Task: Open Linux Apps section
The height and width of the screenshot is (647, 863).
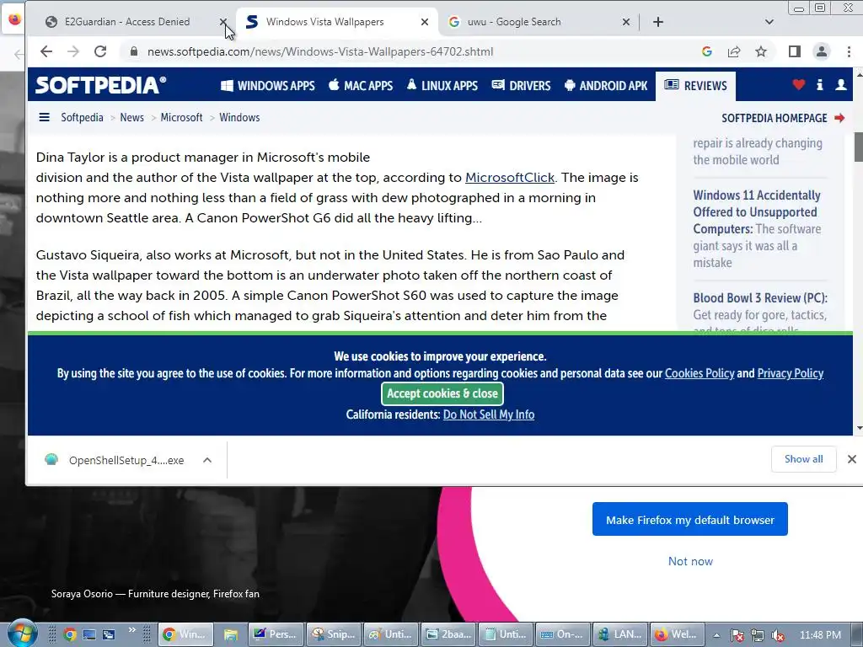Action: (442, 86)
